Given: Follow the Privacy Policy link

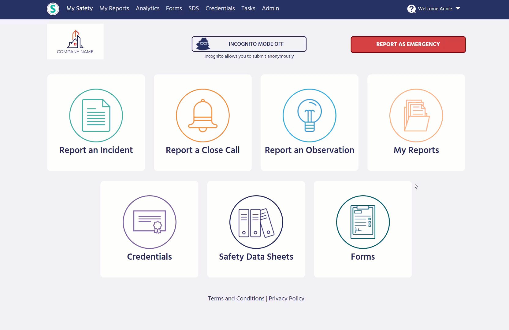Looking at the screenshot, I should coord(286,299).
